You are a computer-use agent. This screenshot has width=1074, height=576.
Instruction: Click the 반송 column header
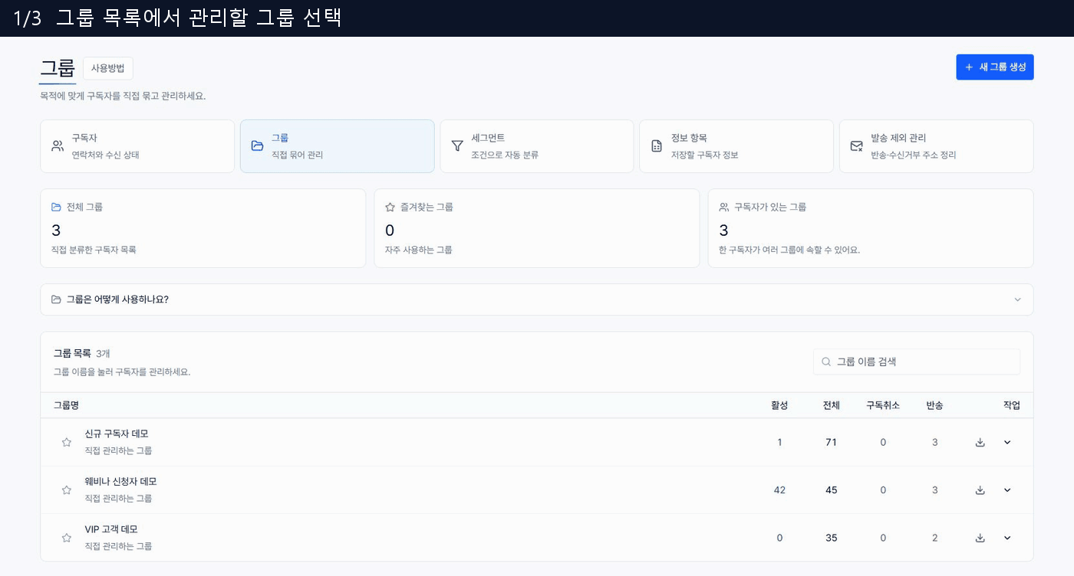[934, 405]
